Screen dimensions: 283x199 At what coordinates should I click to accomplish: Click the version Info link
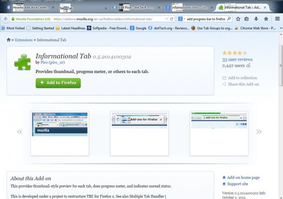[262, 193]
